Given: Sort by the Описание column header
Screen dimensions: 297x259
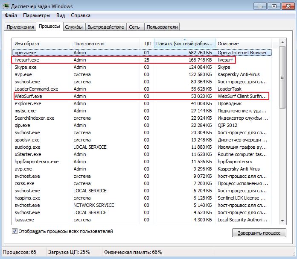Looking at the screenshot, I should pyautogui.click(x=244, y=44).
